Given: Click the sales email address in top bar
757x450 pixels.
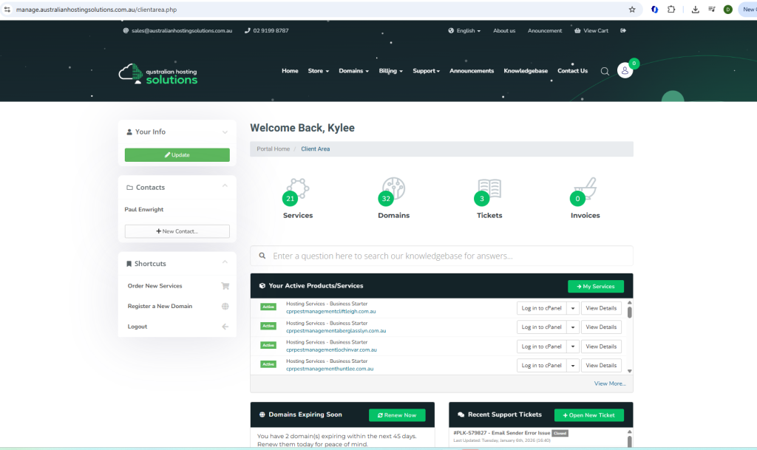Looking at the screenshot, I should point(182,30).
